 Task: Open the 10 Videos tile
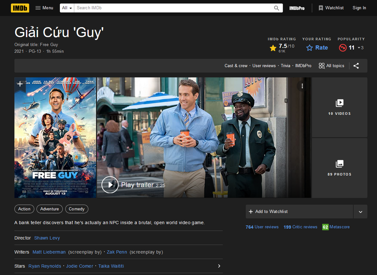click(340, 107)
